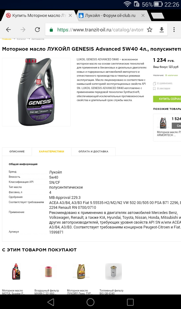Tap the download arrow icon
The height and width of the screenshot is (309, 181).
pos(161,30)
